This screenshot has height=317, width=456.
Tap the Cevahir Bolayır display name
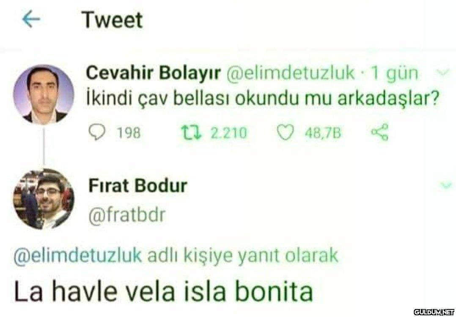click(154, 73)
